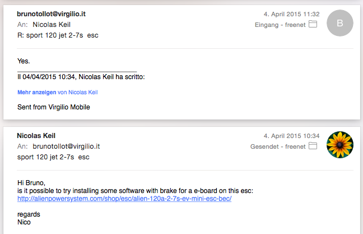363x234 pixels.
Task: Click the Gesendet - freenet mailbox label
Action: click(x=278, y=146)
